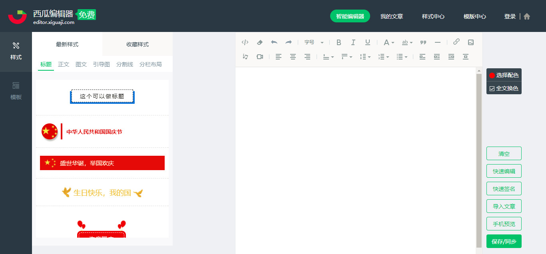Screen dimensions: 546x254
Task: Open the line height dropdown
Action: click(x=365, y=57)
